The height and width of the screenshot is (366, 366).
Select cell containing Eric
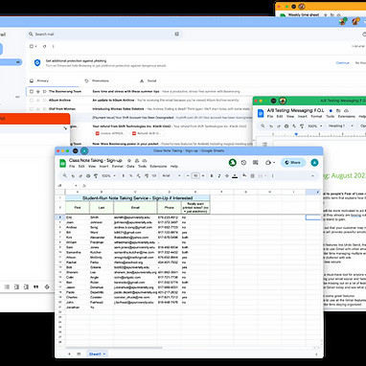click(x=78, y=217)
